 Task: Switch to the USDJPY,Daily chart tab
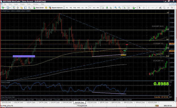click(31, 103)
